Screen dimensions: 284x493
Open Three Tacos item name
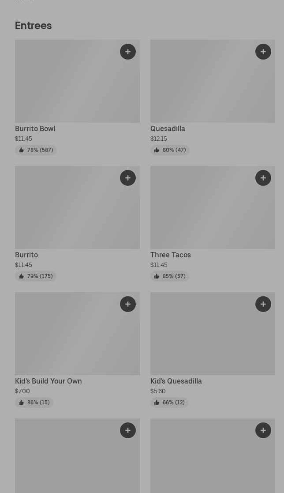point(171,255)
